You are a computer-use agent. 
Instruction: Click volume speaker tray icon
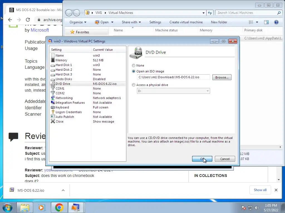257,208
